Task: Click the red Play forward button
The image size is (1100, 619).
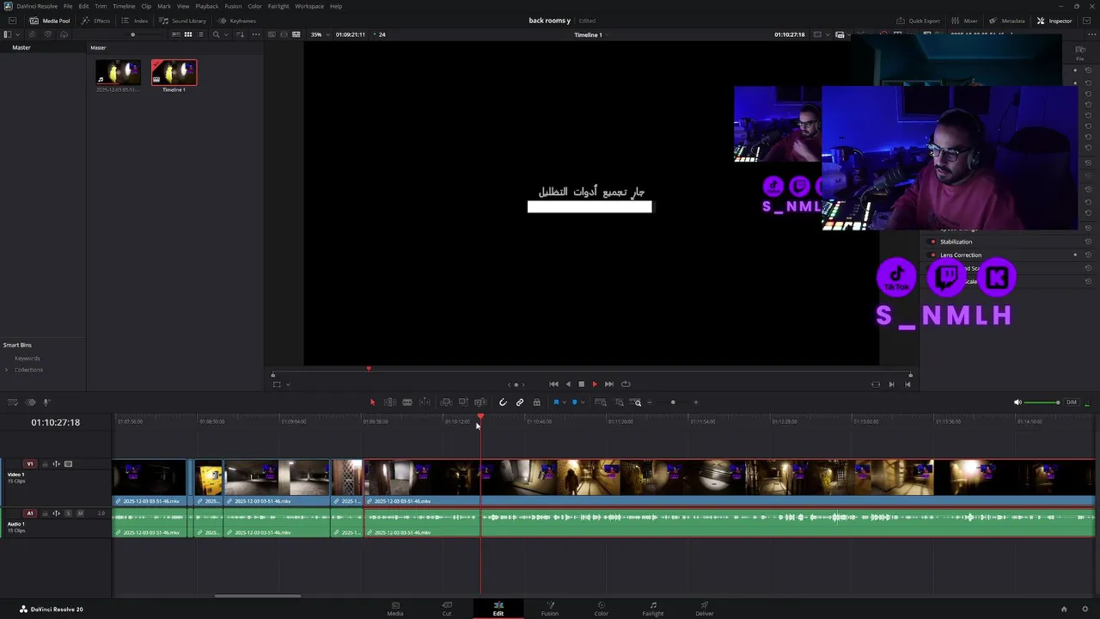Action: 595,384
